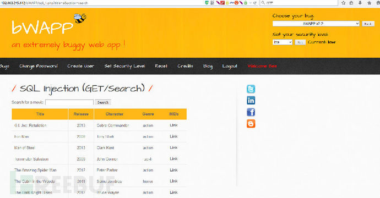380x198 pixels.
Task: Focus the Search for a movie field
Action: coord(69,102)
